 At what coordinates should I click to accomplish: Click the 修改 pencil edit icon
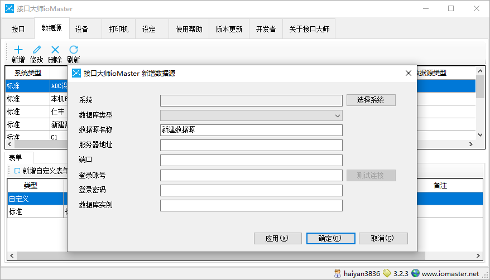[37, 50]
